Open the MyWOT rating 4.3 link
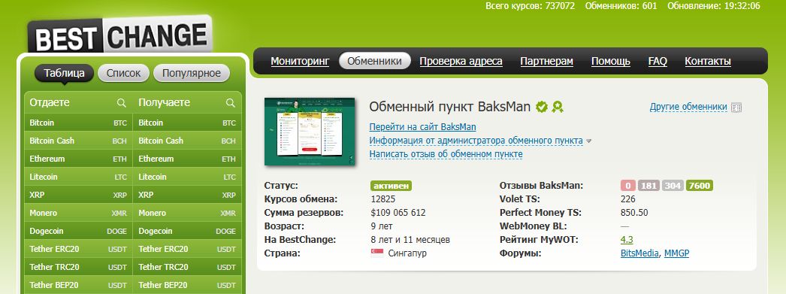This screenshot has height=294, width=786. [x=627, y=240]
